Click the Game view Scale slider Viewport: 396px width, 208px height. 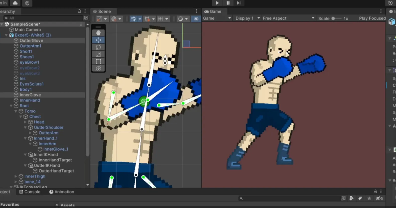pos(336,19)
